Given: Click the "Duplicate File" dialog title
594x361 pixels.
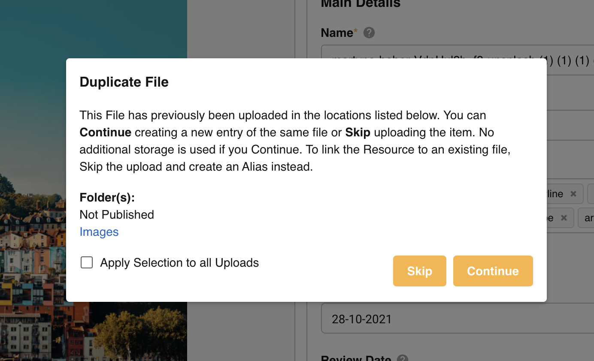Looking at the screenshot, I should coord(124,82).
